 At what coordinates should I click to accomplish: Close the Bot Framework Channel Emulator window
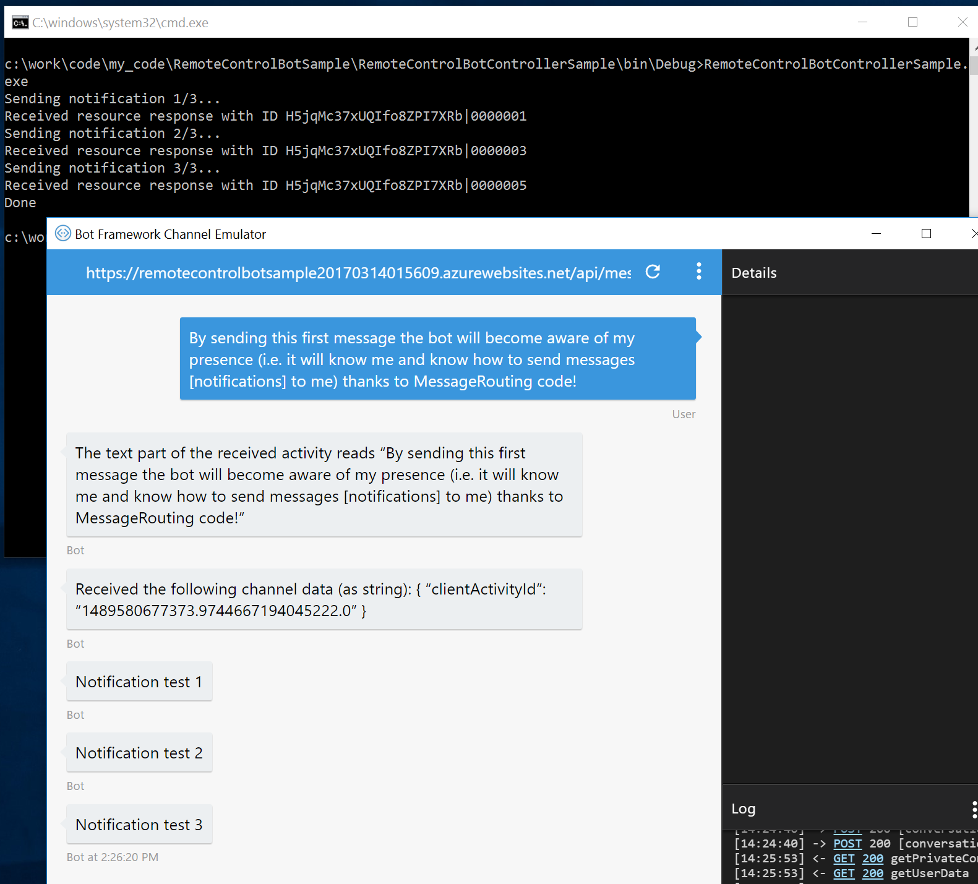pyautogui.click(x=974, y=233)
